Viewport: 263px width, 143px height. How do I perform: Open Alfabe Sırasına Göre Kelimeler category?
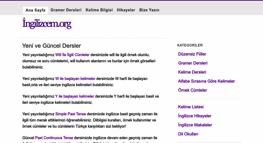(206, 81)
